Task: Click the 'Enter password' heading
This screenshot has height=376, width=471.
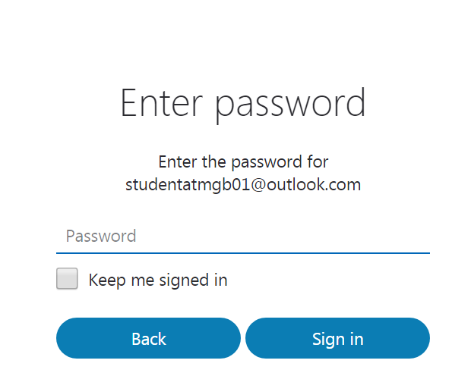Action: pyautogui.click(x=243, y=103)
